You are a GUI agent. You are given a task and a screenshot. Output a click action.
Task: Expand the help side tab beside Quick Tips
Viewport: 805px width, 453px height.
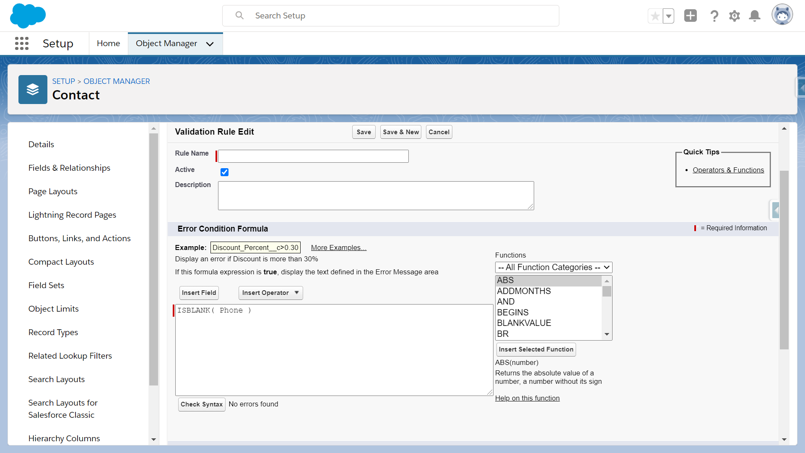pos(775,210)
